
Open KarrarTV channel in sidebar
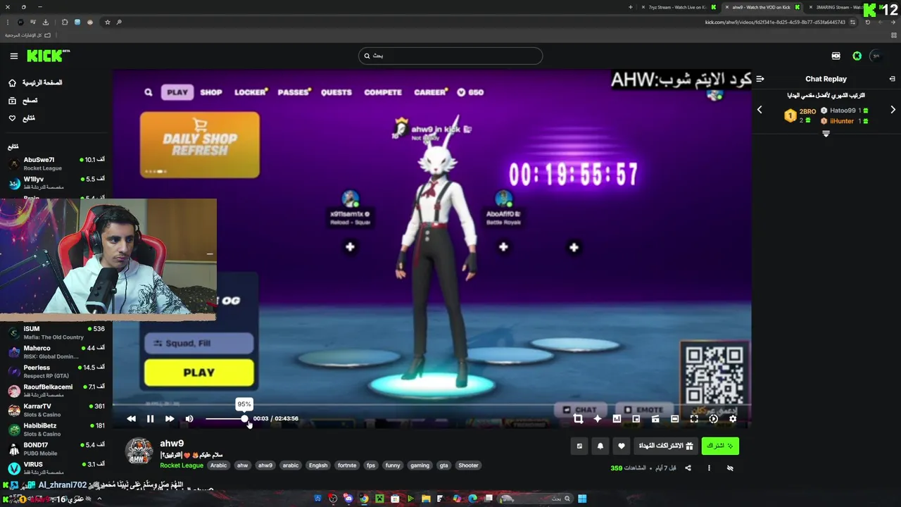pos(56,410)
